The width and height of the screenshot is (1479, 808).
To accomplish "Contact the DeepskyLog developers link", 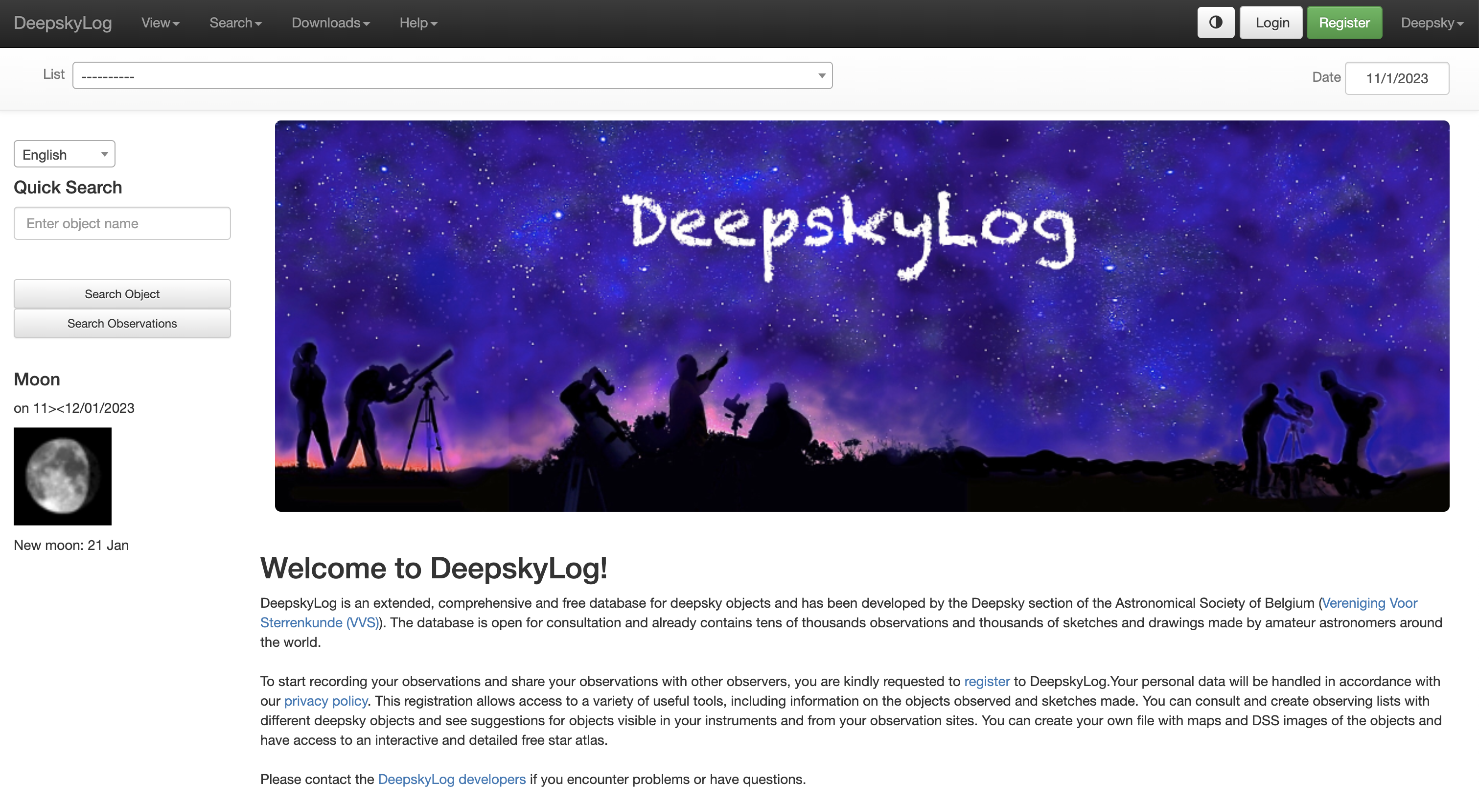I will tap(452, 779).
